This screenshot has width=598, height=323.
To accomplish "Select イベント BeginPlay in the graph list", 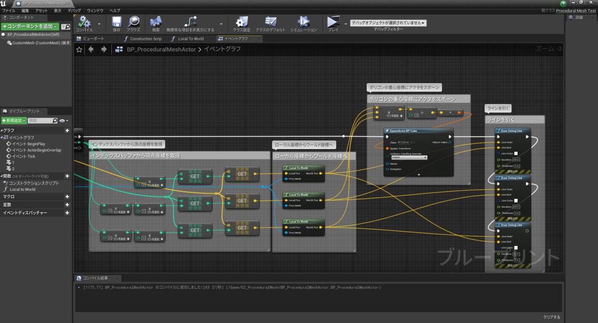I will [28, 144].
